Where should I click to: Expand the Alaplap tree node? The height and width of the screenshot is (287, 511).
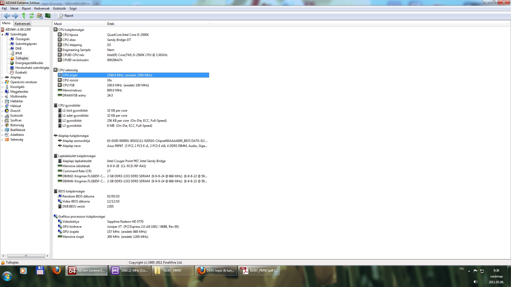[2, 78]
